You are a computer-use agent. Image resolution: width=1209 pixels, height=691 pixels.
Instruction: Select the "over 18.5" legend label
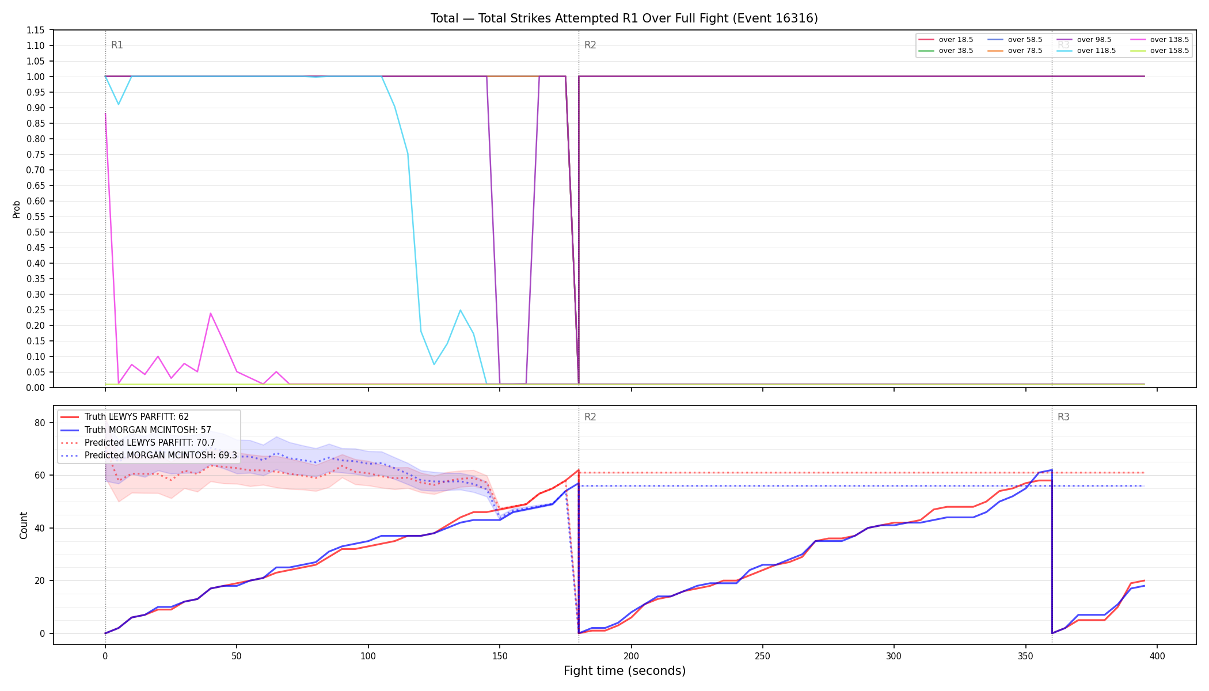[956, 40]
